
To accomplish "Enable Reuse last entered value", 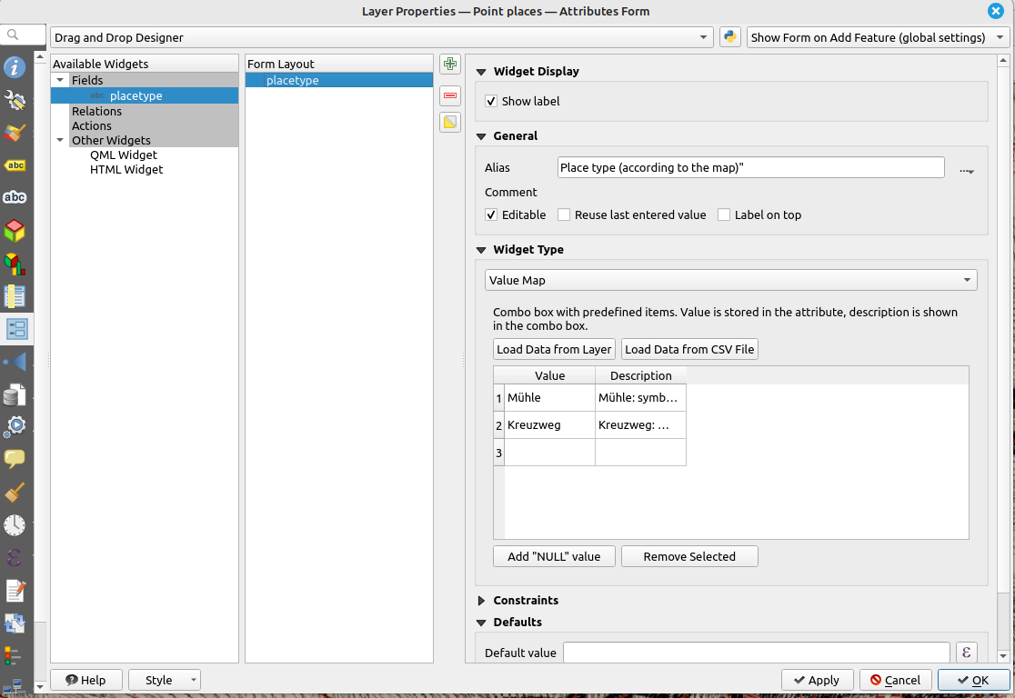I will coord(564,215).
